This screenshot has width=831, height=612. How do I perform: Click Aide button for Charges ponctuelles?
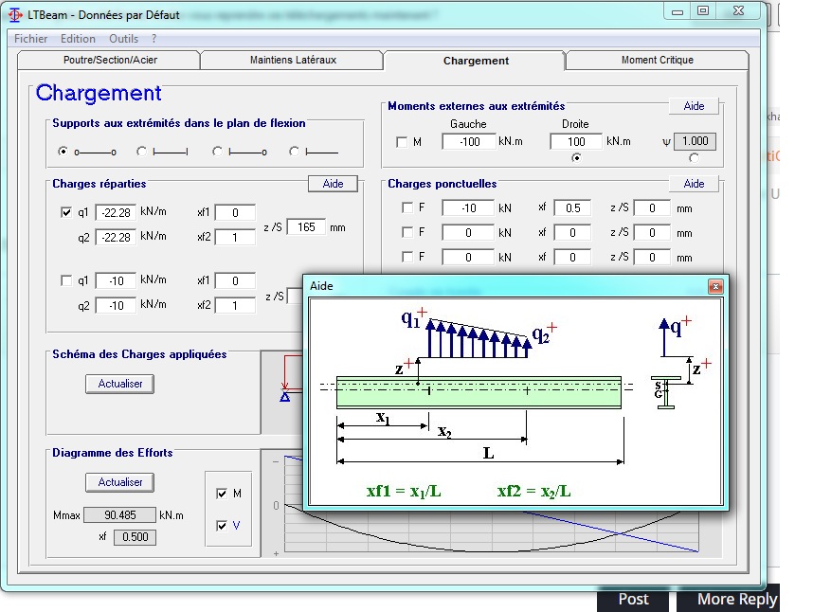tap(694, 184)
